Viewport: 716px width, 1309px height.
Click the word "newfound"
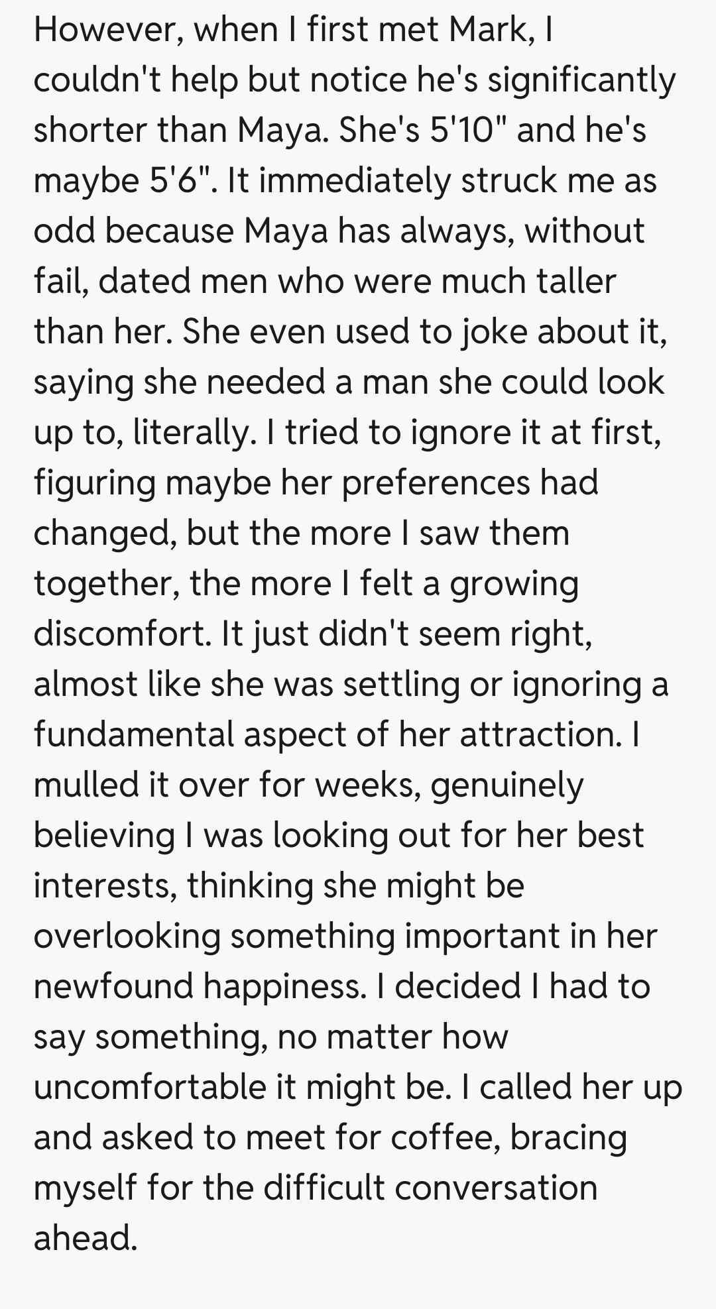tap(113, 986)
